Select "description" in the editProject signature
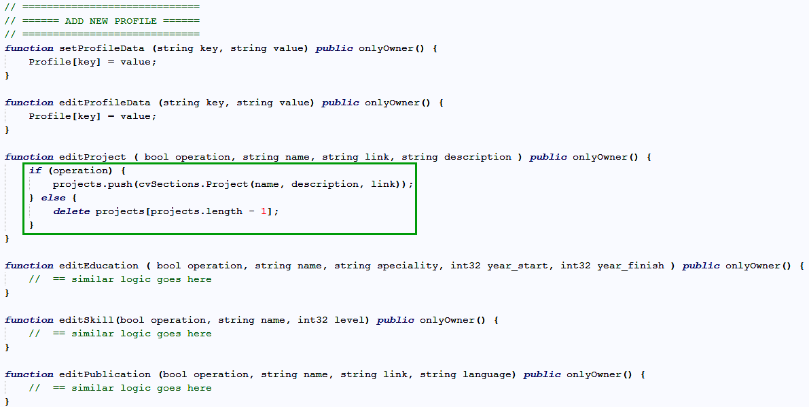 (x=478, y=157)
